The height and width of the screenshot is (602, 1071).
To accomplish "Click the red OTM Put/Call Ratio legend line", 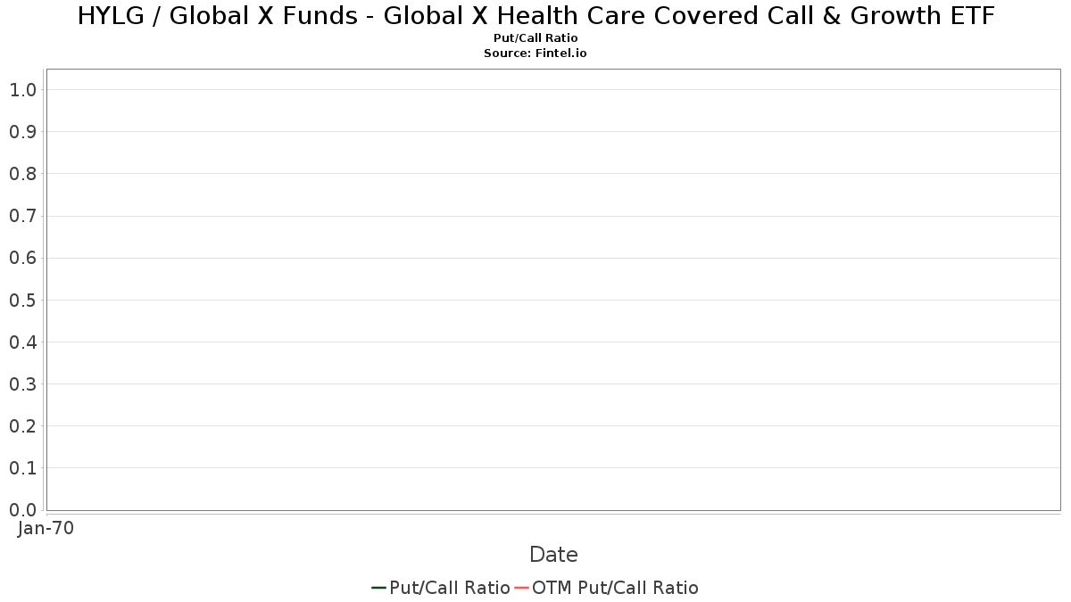I will click(x=522, y=588).
